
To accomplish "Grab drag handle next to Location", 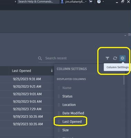I will [59, 105].
